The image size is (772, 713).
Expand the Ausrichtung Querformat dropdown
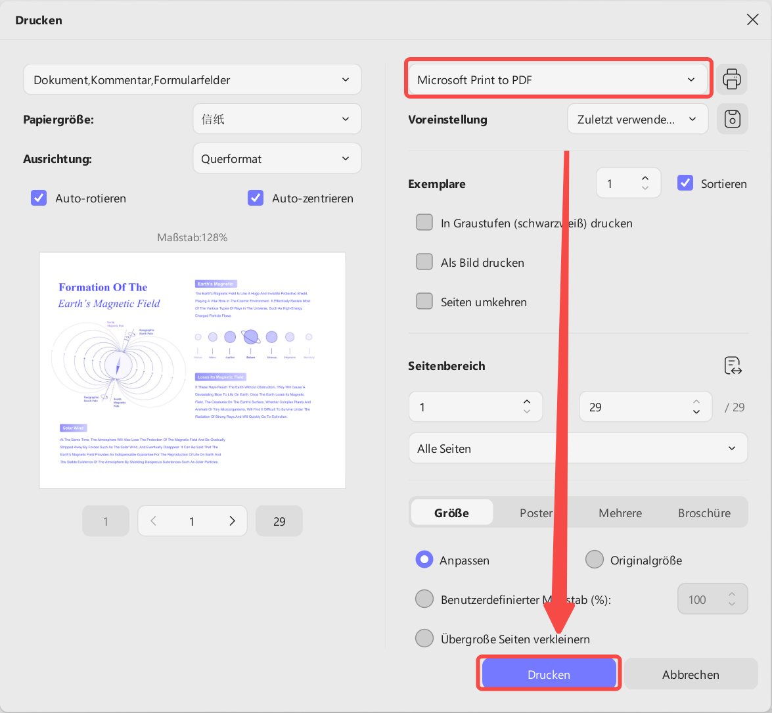coord(277,158)
